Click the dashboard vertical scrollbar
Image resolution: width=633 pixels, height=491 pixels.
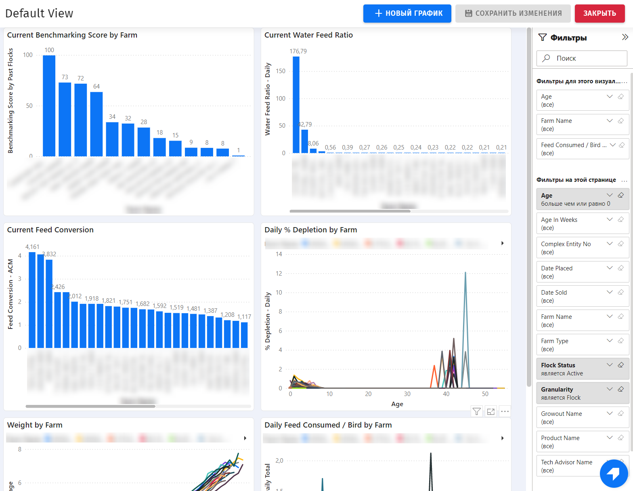coord(529,207)
